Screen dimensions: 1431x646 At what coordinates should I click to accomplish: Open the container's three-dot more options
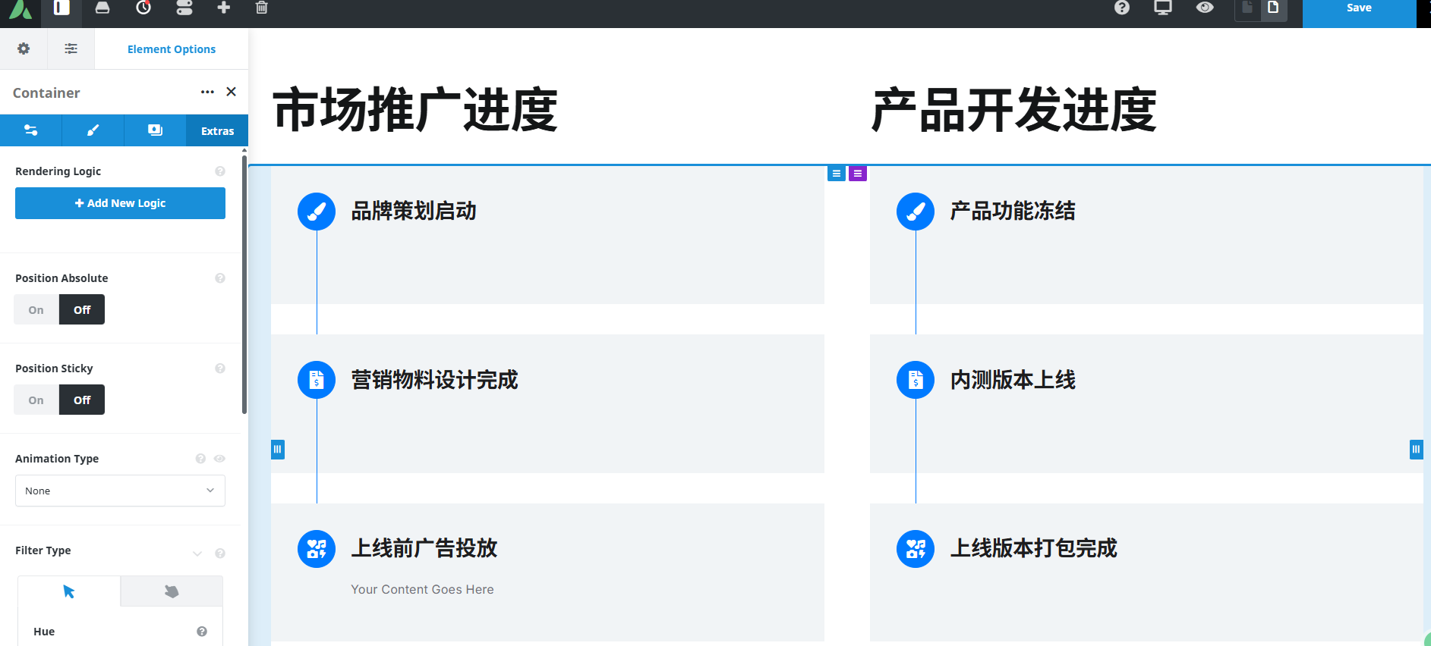click(x=207, y=92)
